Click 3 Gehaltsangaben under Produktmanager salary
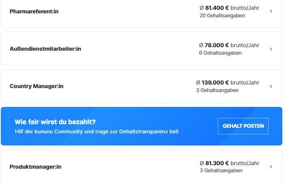The height and width of the screenshot is (182, 289). [x=221, y=171]
